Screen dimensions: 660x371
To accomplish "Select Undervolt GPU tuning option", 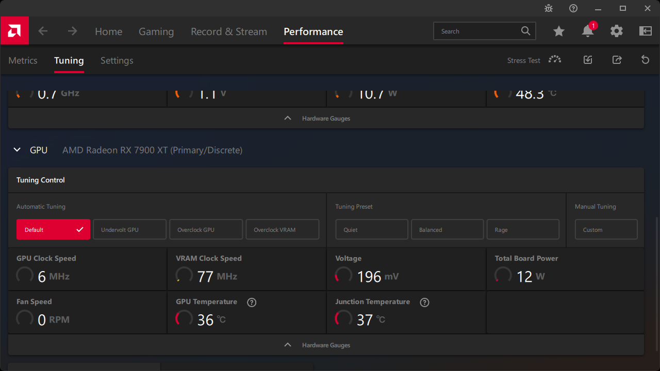I will (129, 229).
